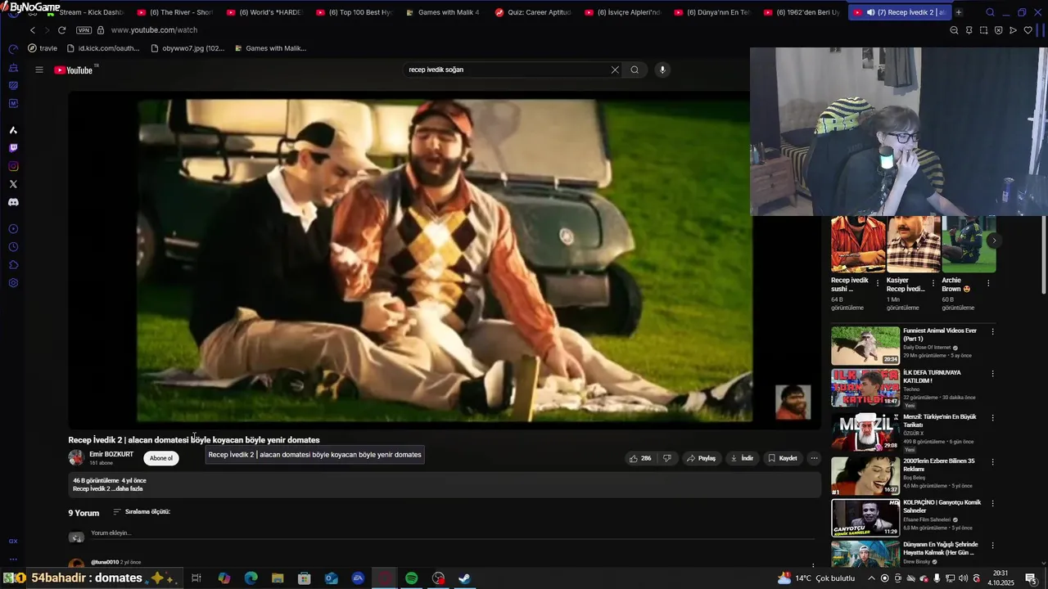This screenshot has height=589, width=1048.
Task: Open Instagram in the browser sidebar
Action: (13, 166)
